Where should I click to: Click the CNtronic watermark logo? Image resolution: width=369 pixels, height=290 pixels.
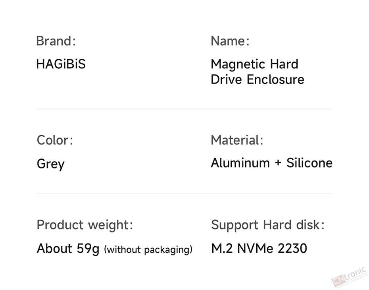[350, 278]
